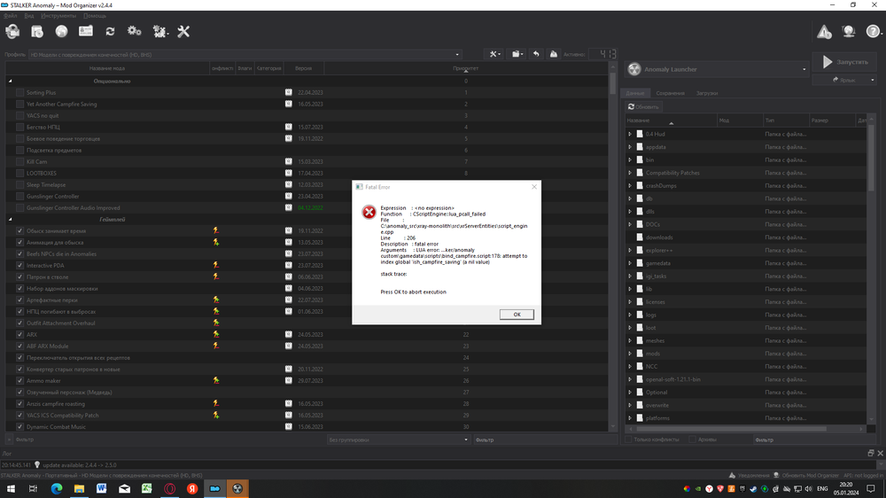Click lightning conflict flag on Ammo maker row
The width and height of the screenshot is (886, 498).
coord(216,380)
